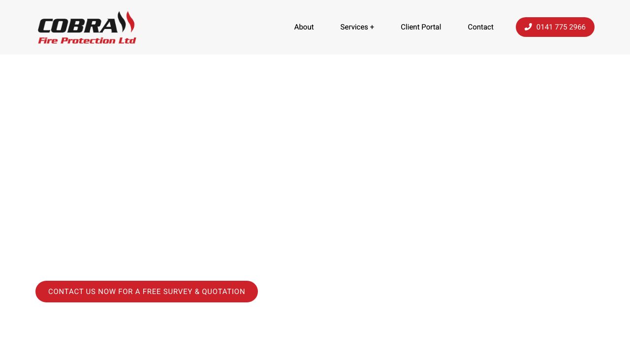
Task: Expand the Services + menu
Action: tap(357, 27)
